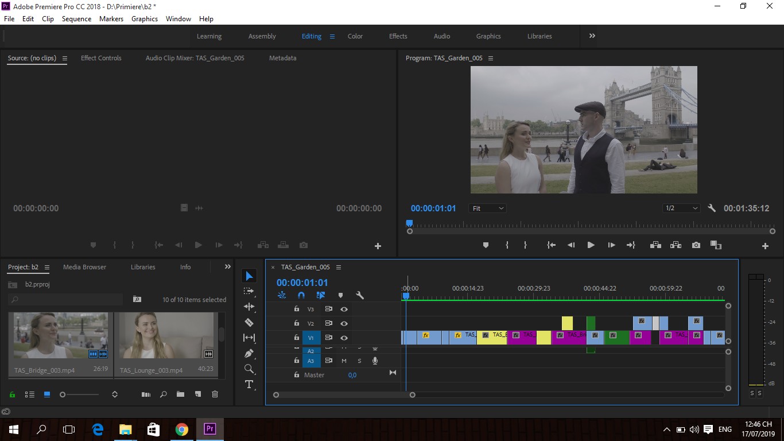Select the Slip tool
784x441 pixels.
click(249, 338)
